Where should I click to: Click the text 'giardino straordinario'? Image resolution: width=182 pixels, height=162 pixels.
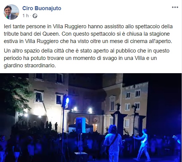(30, 65)
